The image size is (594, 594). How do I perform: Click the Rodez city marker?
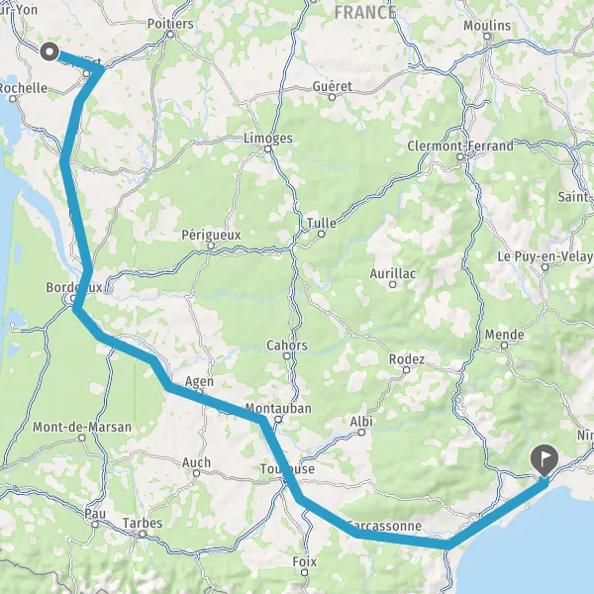(x=407, y=369)
